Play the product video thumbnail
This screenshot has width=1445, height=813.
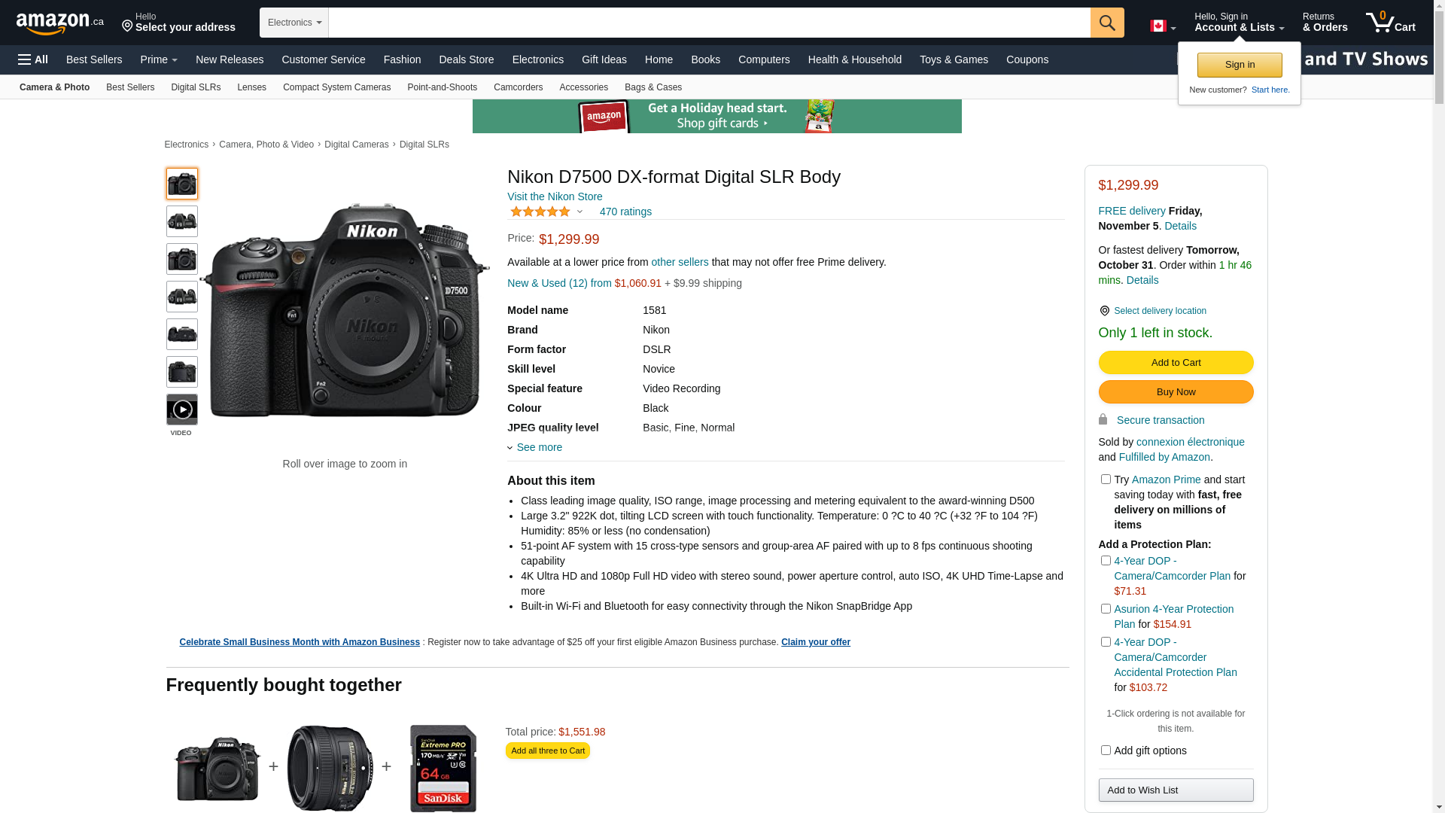(x=182, y=410)
